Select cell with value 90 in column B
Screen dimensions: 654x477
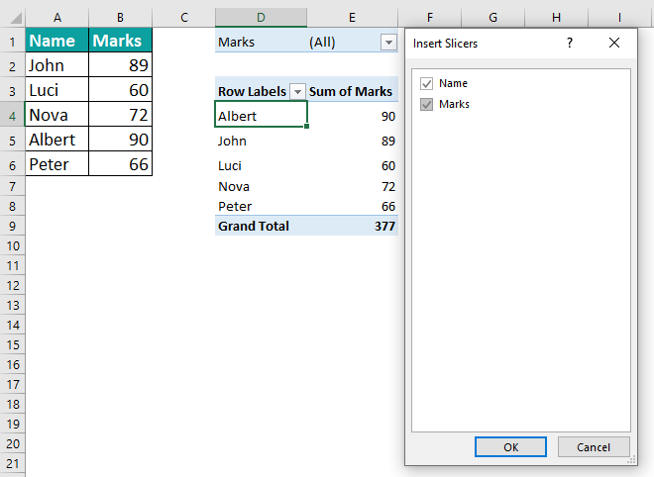click(120, 139)
